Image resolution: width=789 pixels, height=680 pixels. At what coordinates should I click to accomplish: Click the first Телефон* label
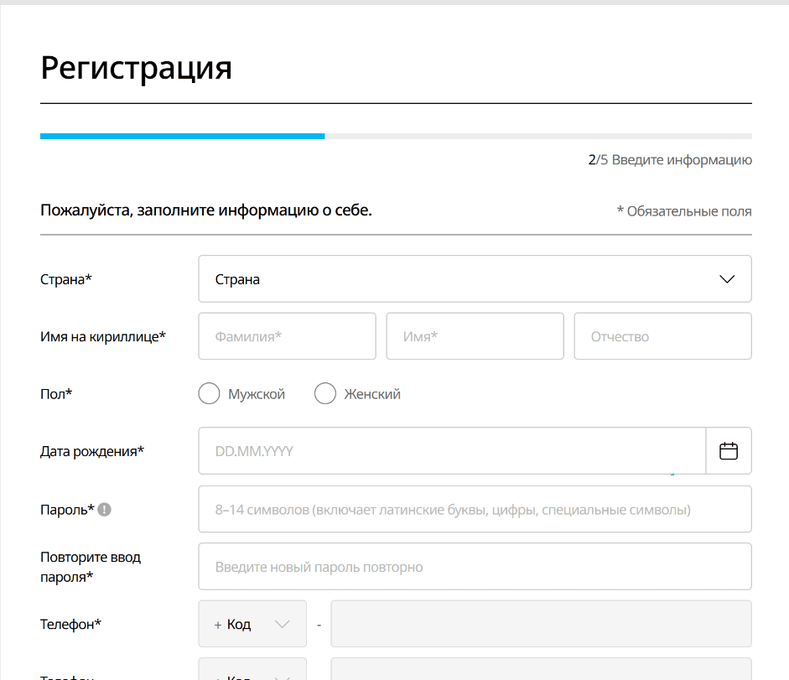point(70,624)
